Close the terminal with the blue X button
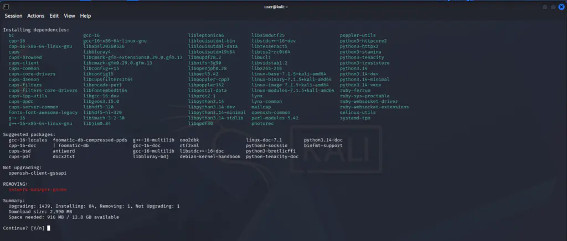 tap(561, 7)
